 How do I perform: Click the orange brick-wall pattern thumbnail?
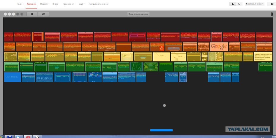204,47
